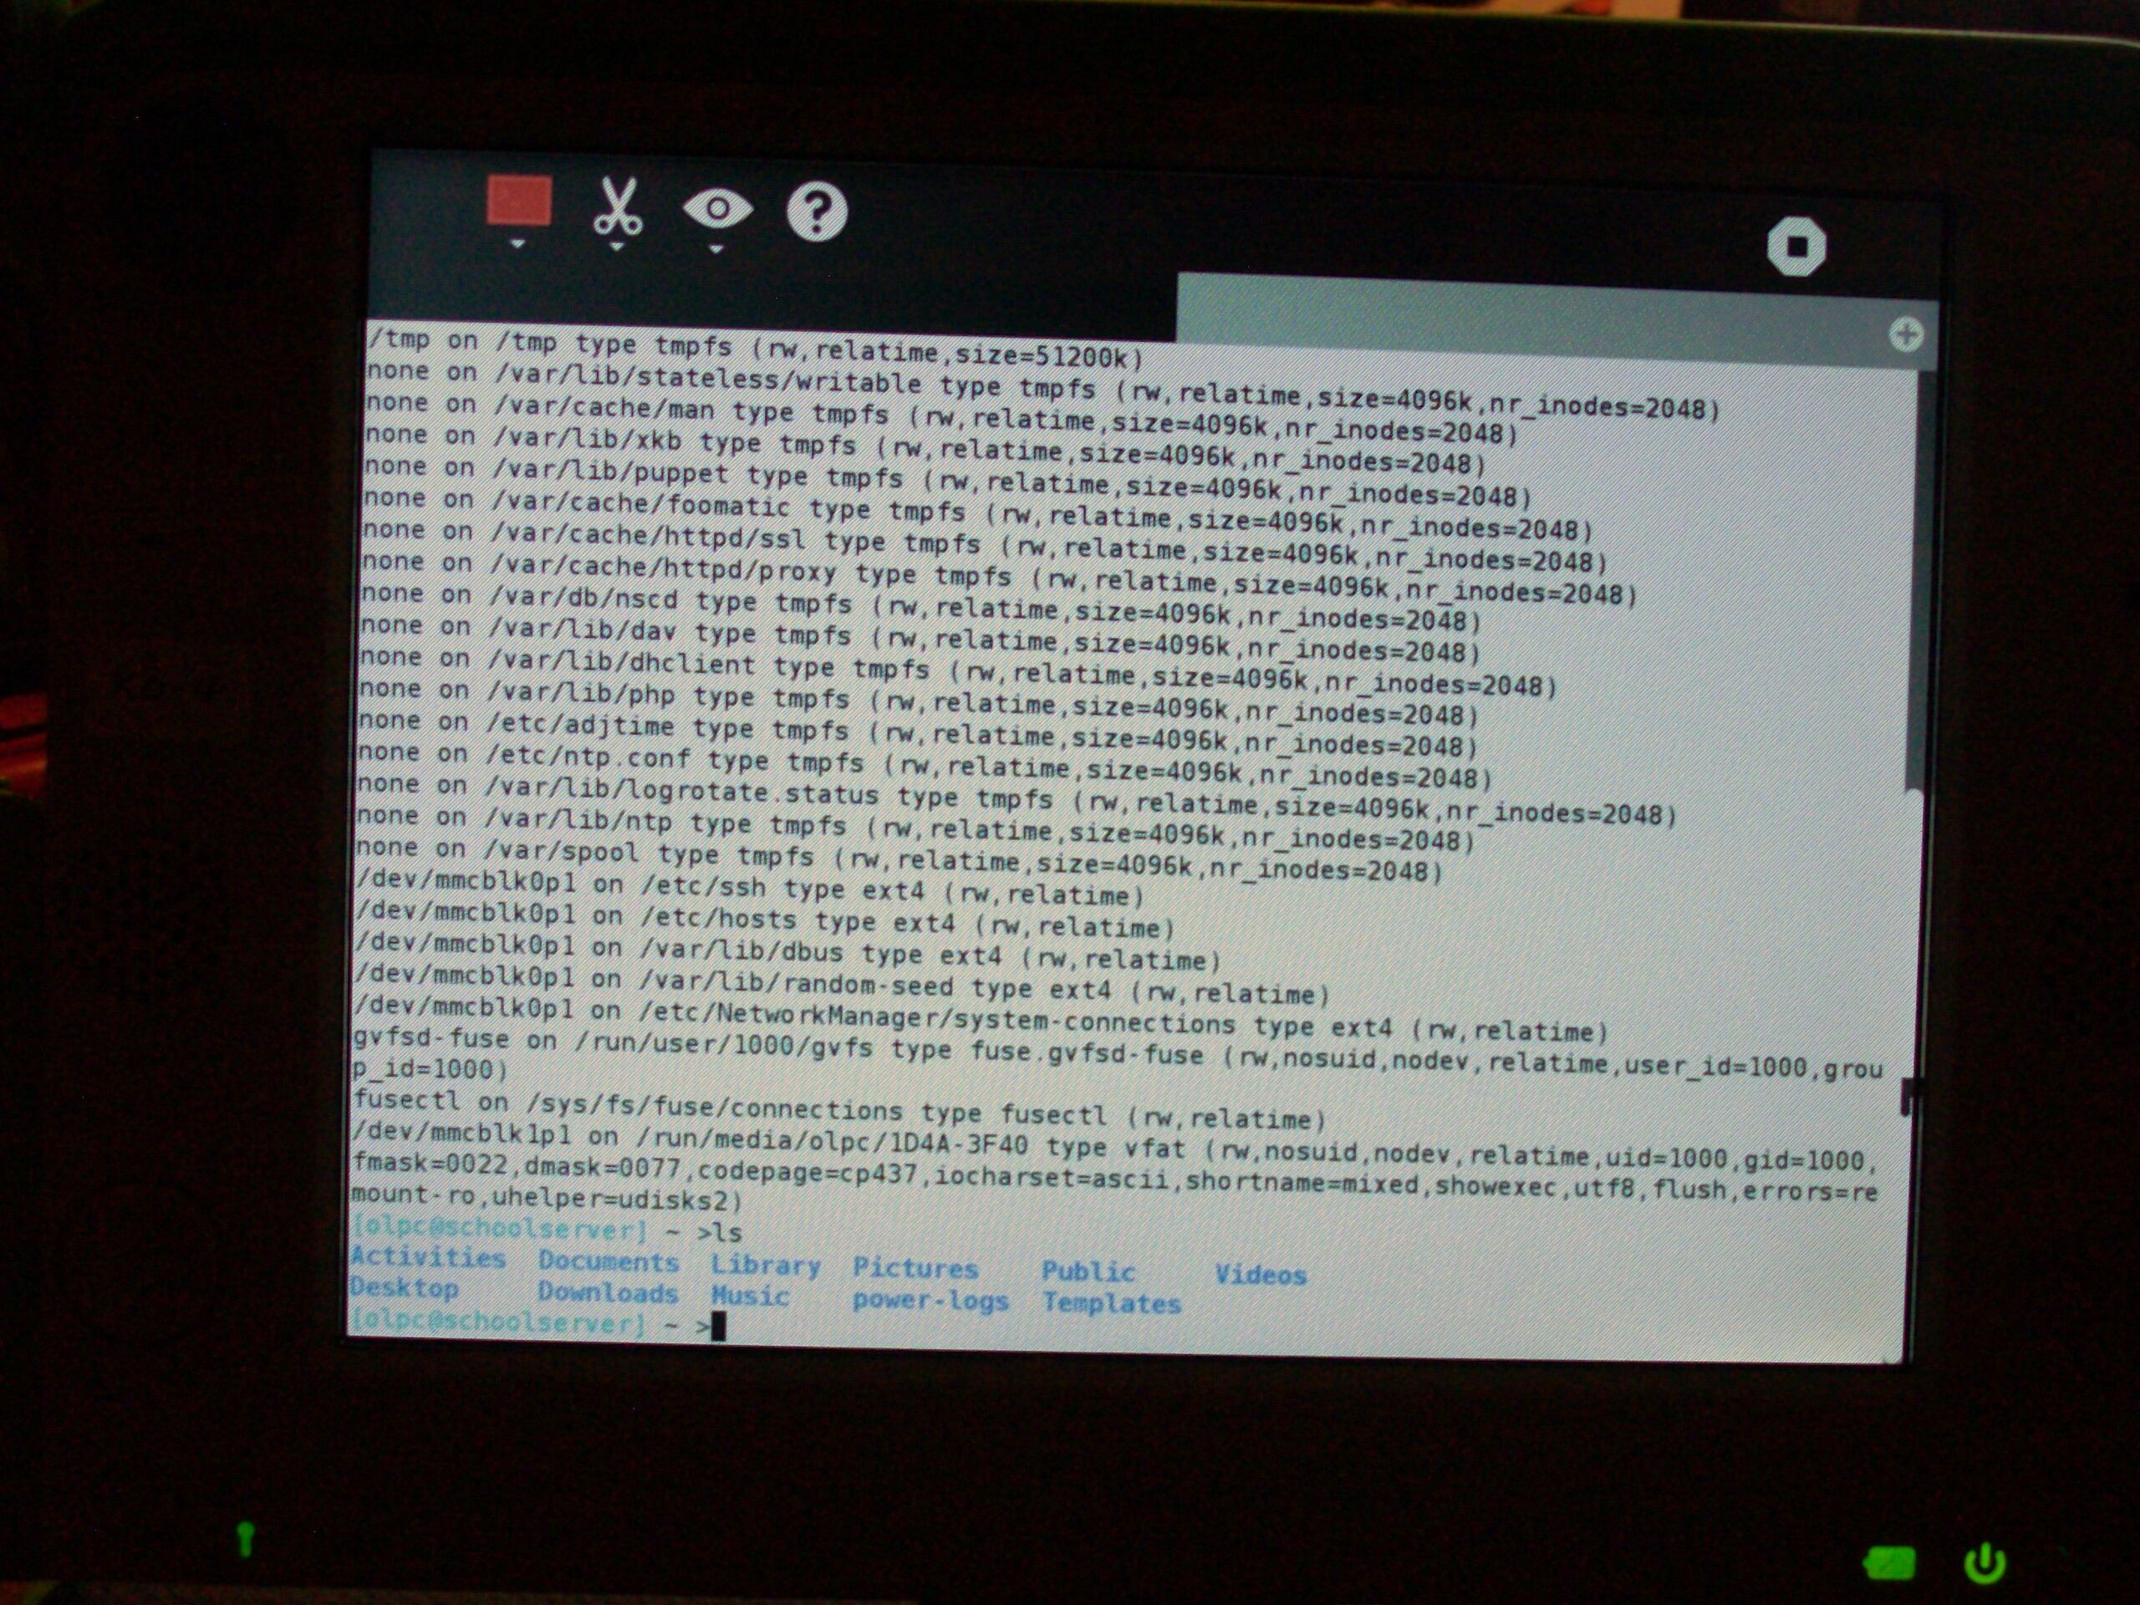Viewport: 2140px width, 1605px height.
Task: Click the Activities folder name in ls output
Action: tap(428, 1258)
